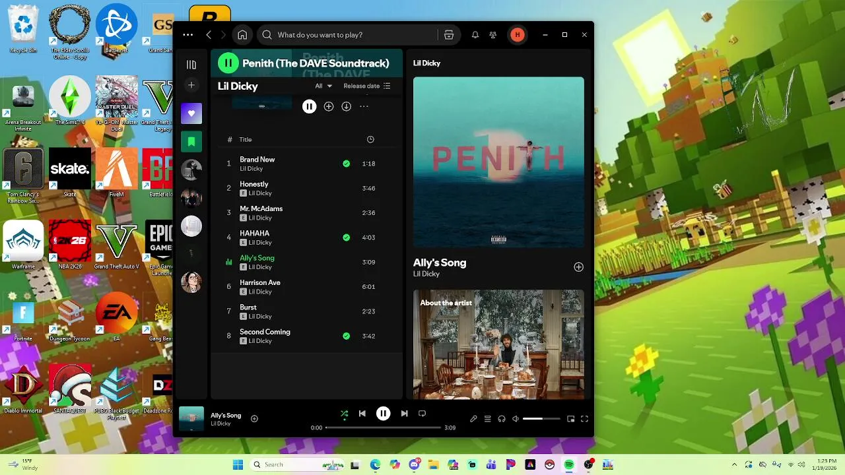Image resolution: width=845 pixels, height=475 pixels.
Task: Open Microsoft Edge from the taskbar
Action: click(x=375, y=464)
